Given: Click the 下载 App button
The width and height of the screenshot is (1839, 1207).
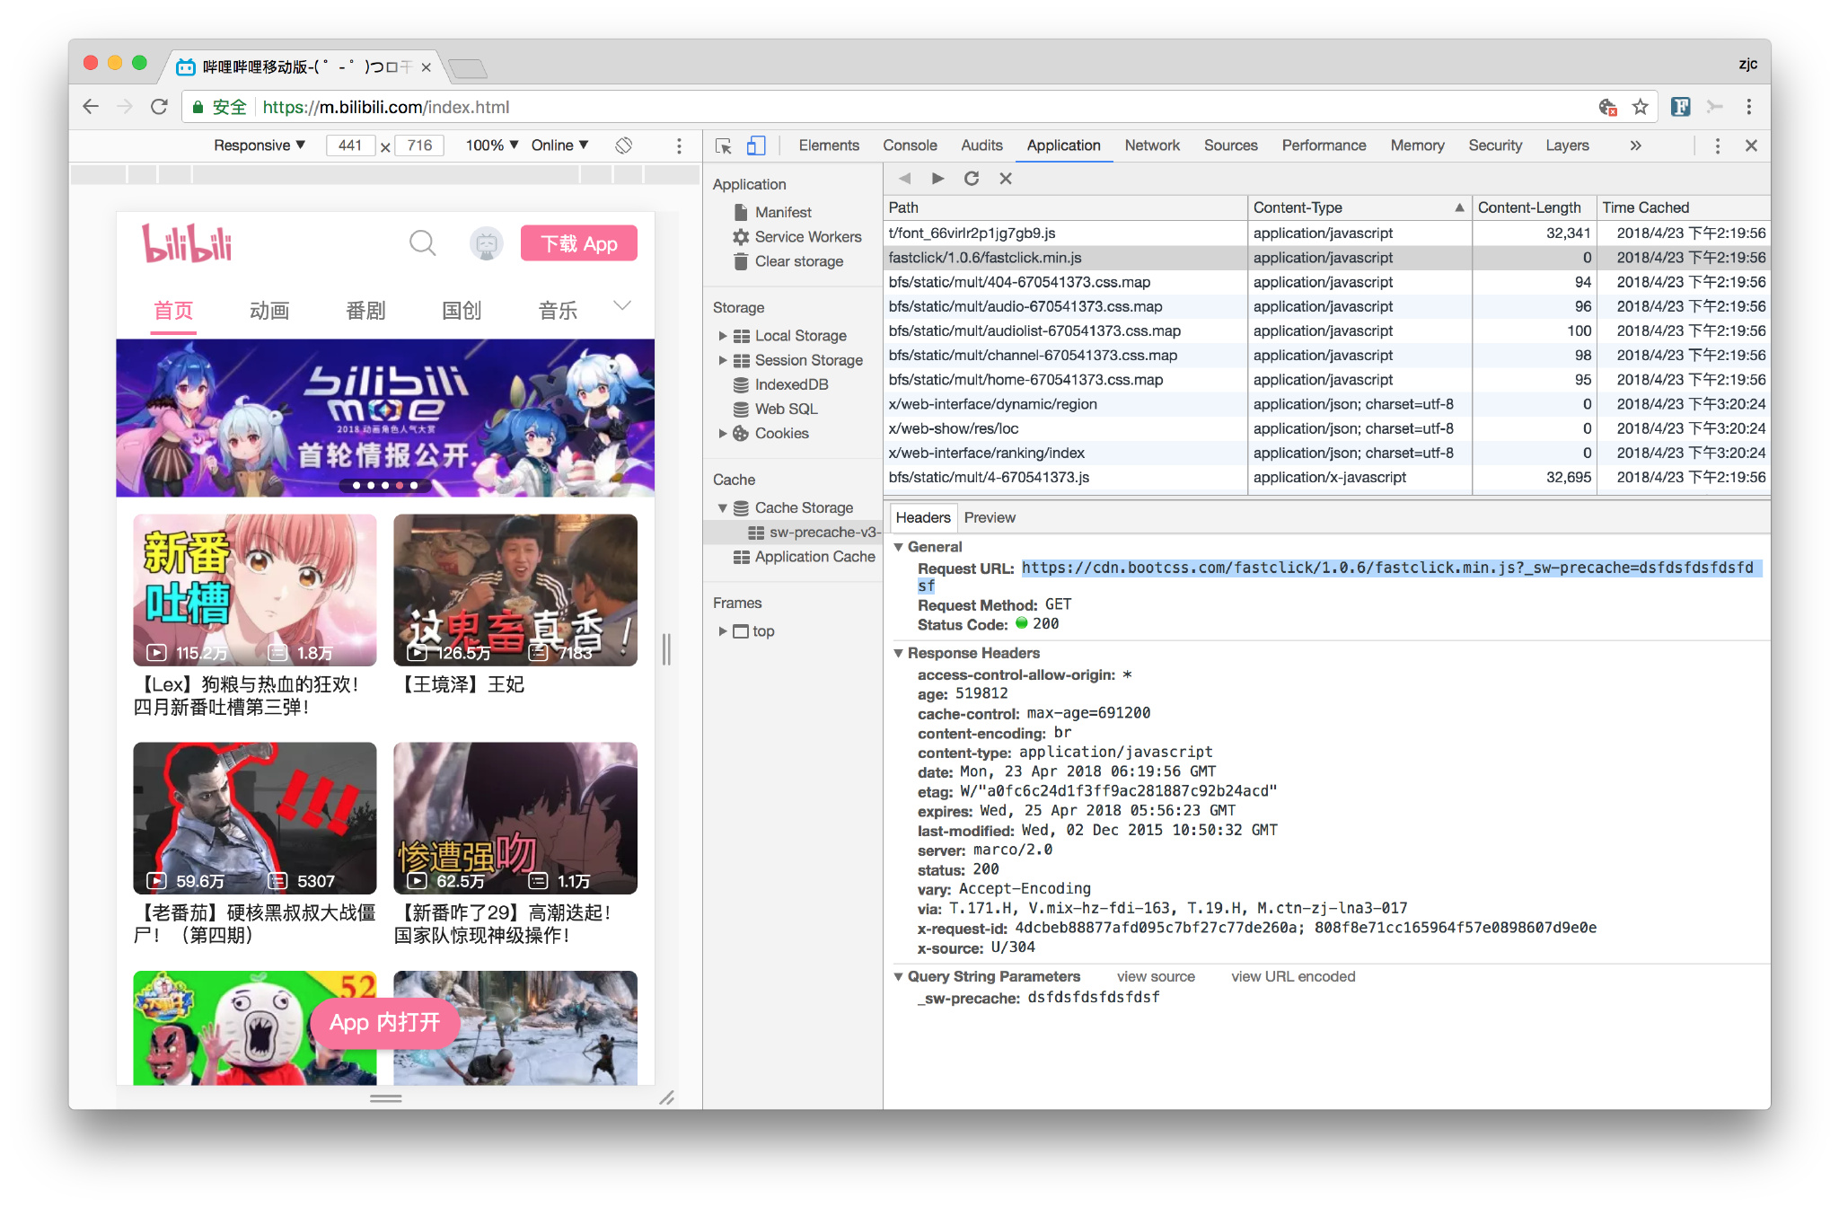Looking at the screenshot, I should 579,244.
